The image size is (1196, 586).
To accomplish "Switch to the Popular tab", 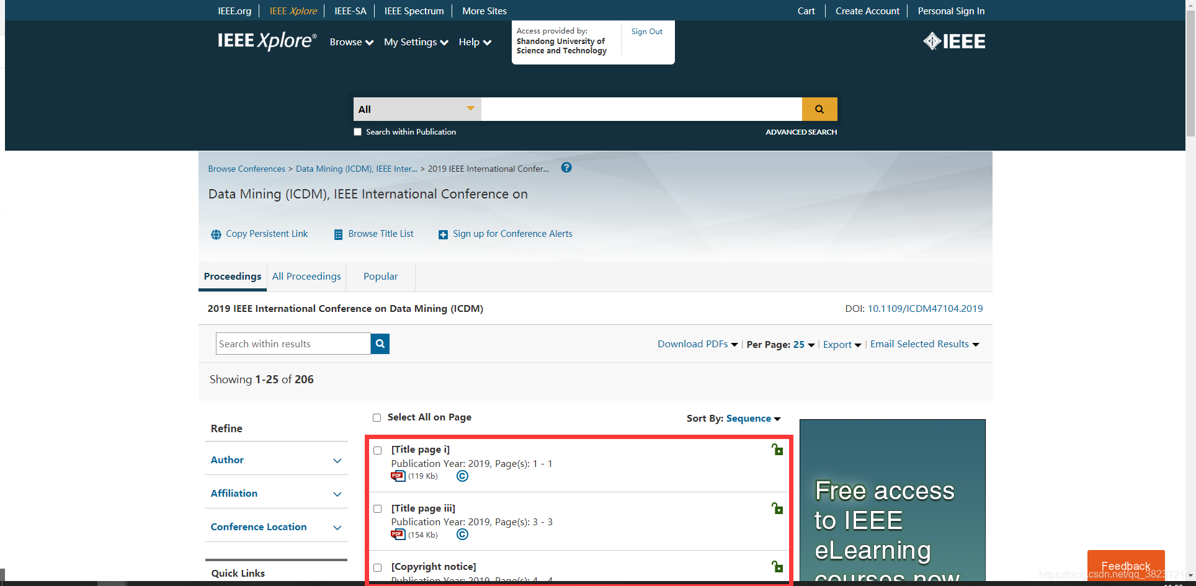I will (380, 277).
